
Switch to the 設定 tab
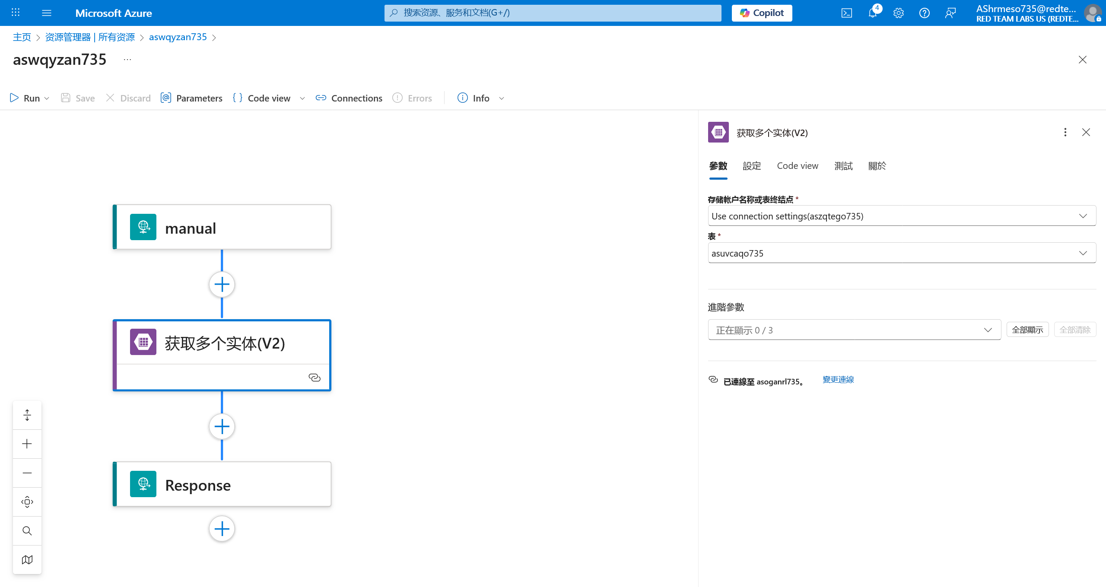(x=752, y=166)
